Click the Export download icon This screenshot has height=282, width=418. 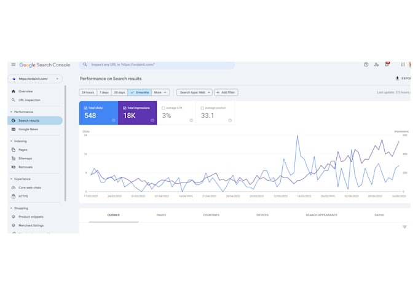(x=397, y=78)
